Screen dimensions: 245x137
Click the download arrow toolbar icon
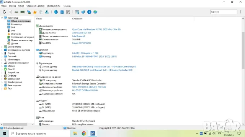[83, 12]
